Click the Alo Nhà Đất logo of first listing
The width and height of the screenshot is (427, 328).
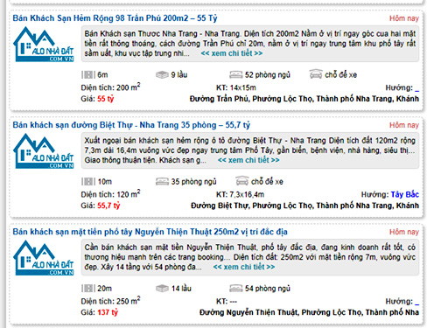tap(44, 45)
